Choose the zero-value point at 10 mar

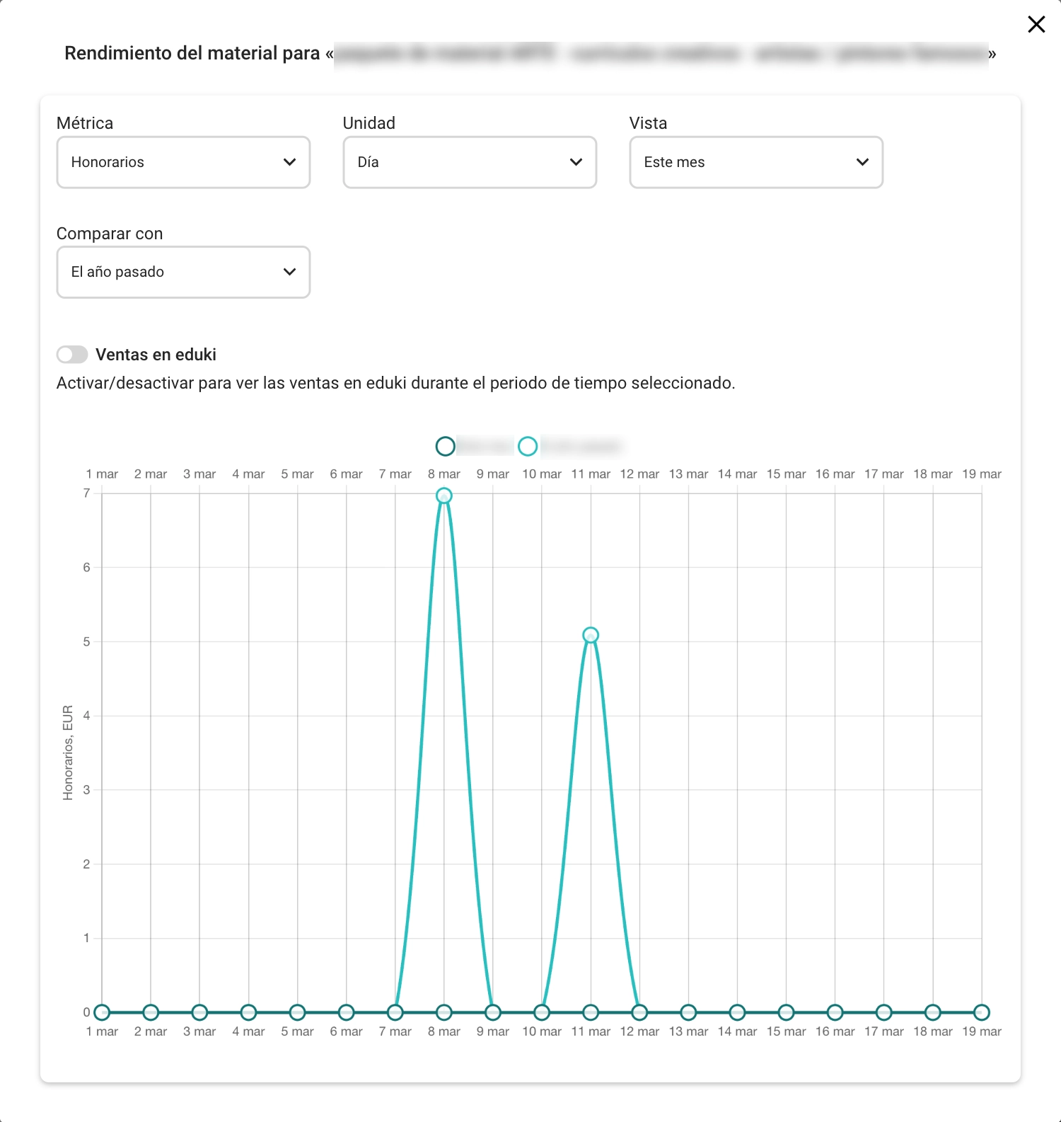click(542, 1012)
